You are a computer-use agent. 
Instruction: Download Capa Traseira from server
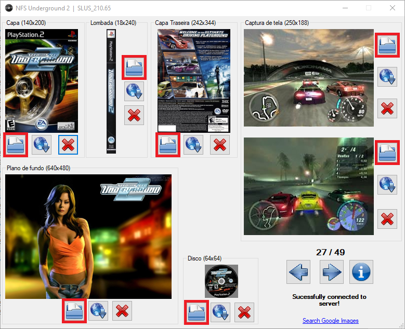point(194,144)
